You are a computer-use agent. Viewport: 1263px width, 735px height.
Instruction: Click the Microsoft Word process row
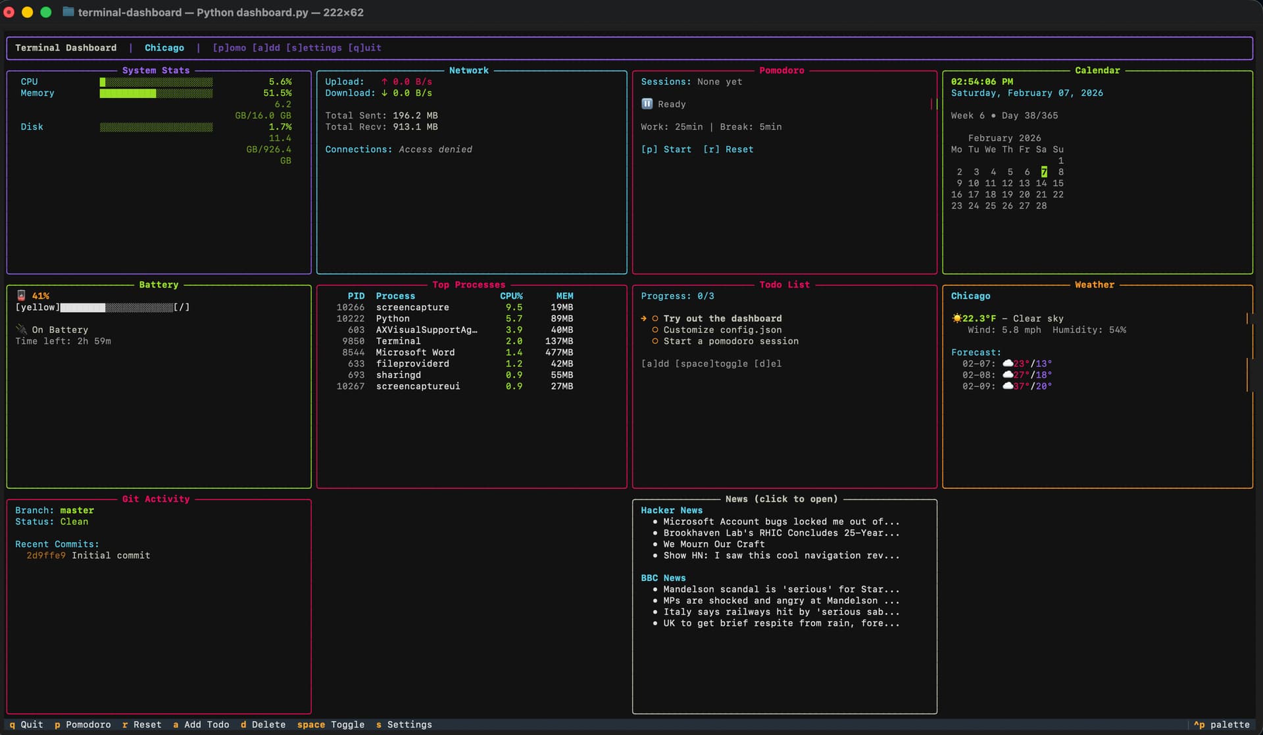point(455,352)
